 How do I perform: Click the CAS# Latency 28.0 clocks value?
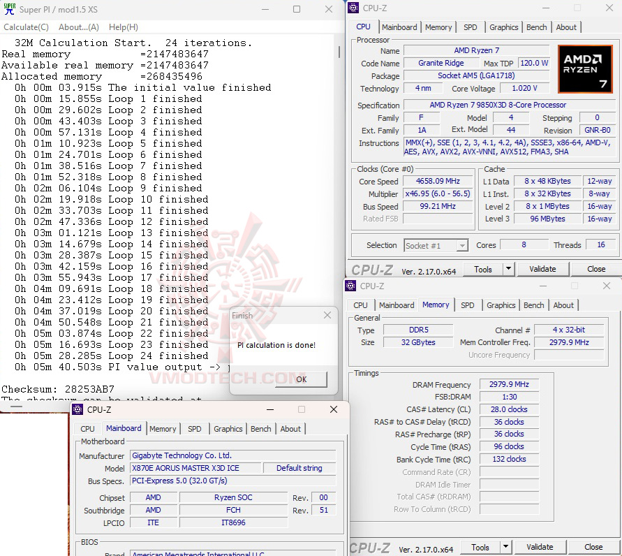point(509,409)
